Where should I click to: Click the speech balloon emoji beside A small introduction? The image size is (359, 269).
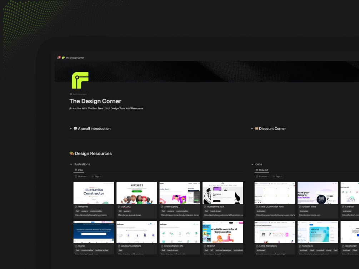[x=75, y=128]
